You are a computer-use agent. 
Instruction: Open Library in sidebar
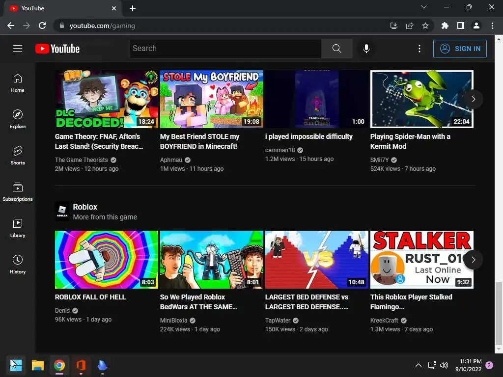18,228
